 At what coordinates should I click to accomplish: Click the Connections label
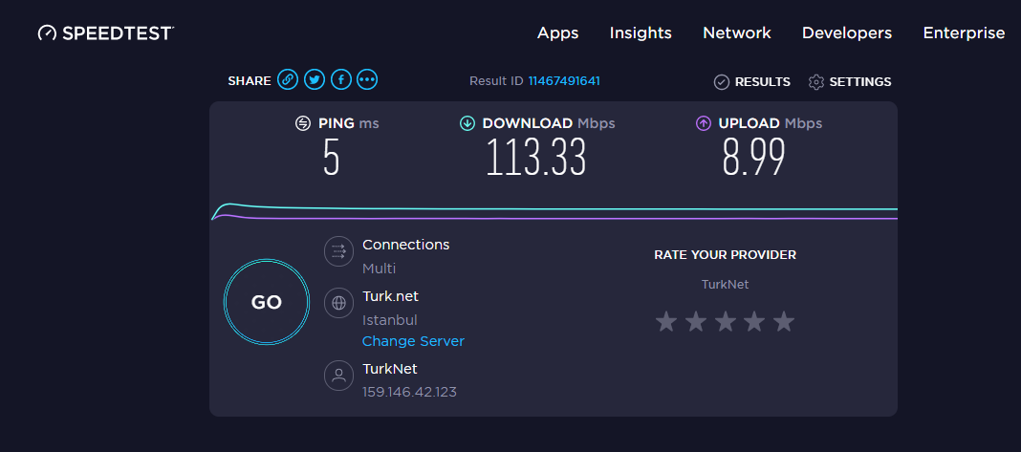click(x=405, y=245)
